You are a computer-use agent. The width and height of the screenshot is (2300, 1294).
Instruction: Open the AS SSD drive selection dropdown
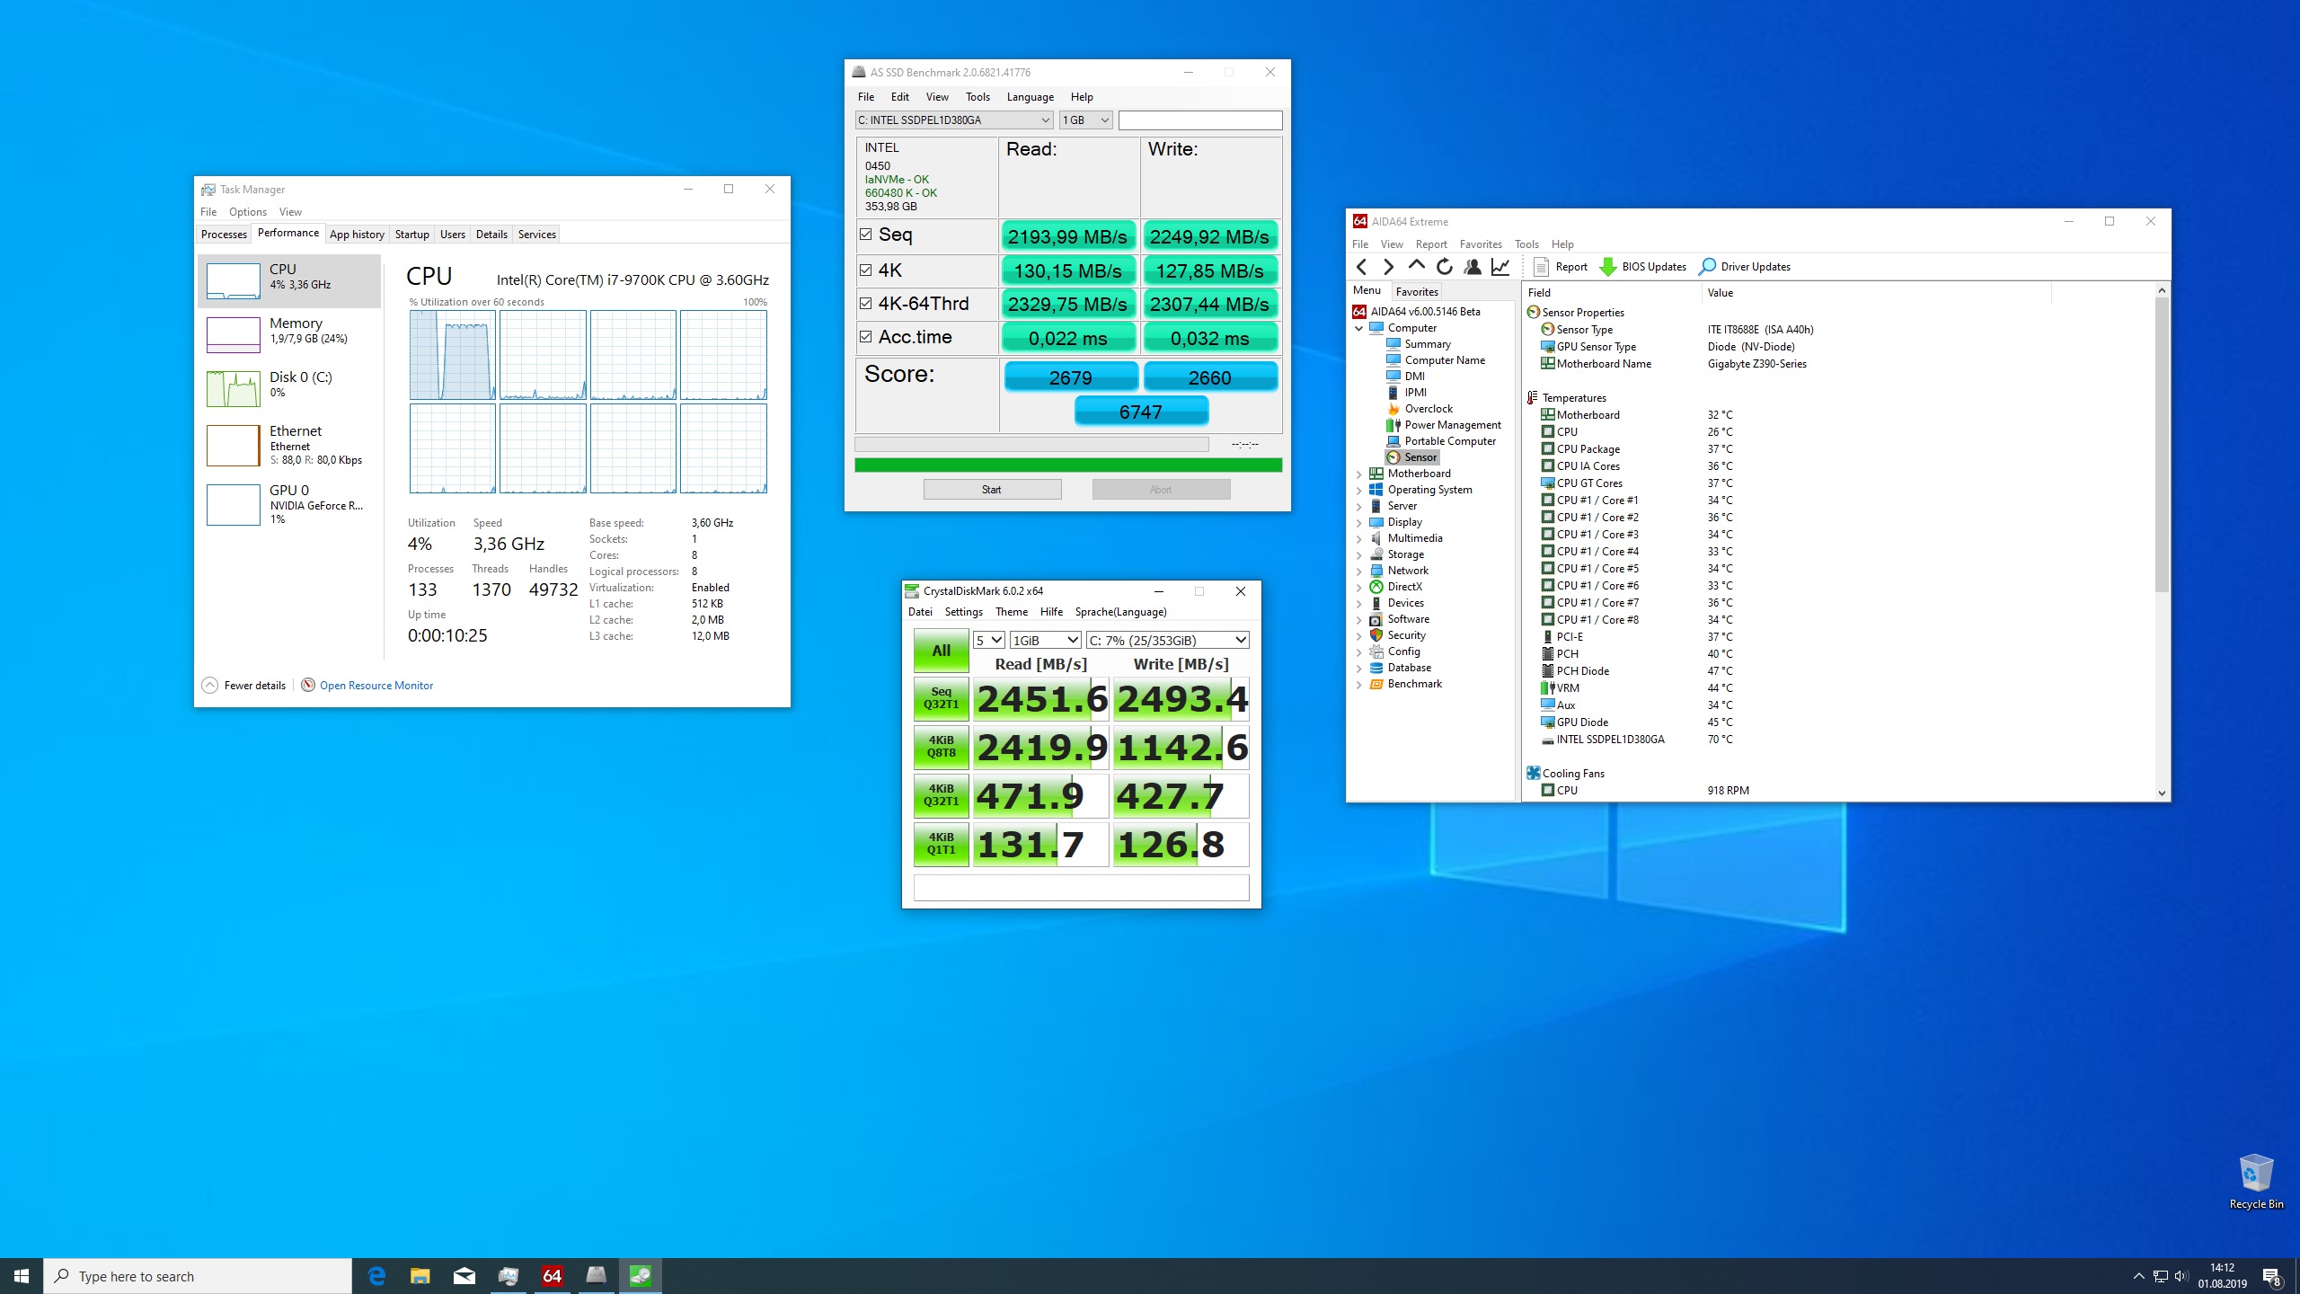pyautogui.click(x=1045, y=120)
